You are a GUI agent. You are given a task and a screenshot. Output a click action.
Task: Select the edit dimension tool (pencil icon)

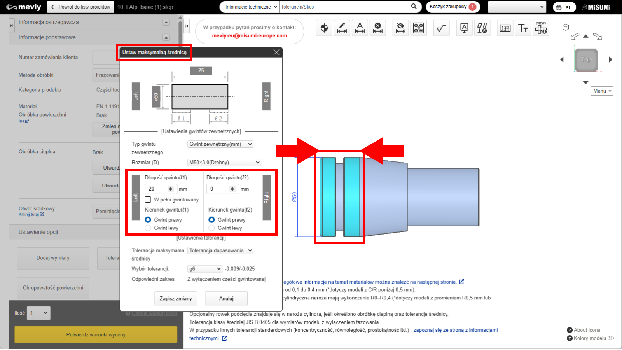point(342,28)
